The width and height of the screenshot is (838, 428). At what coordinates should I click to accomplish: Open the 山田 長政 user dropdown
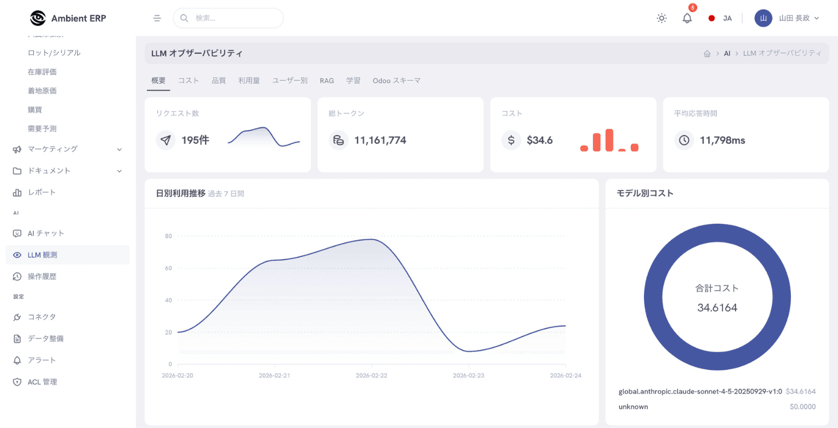(x=788, y=18)
